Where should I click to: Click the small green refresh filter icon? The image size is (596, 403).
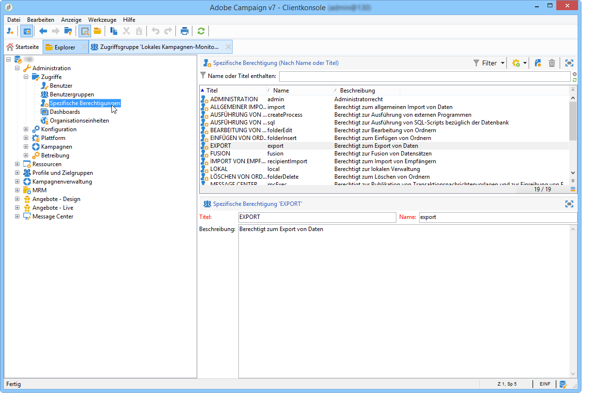click(x=575, y=79)
